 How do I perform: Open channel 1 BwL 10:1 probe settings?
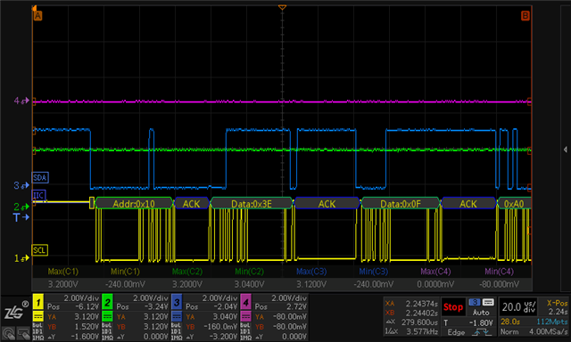(37, 331)
